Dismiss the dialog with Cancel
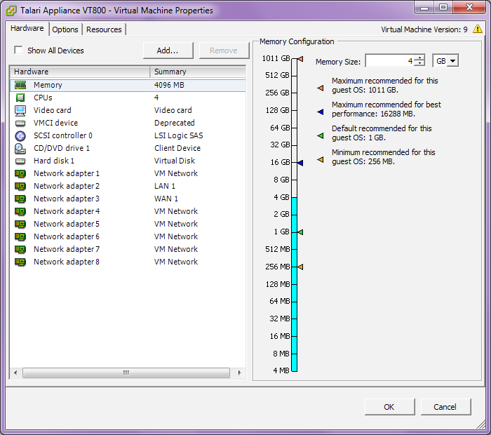The height and width of the screenshot is (435, 491). point(445,407)
